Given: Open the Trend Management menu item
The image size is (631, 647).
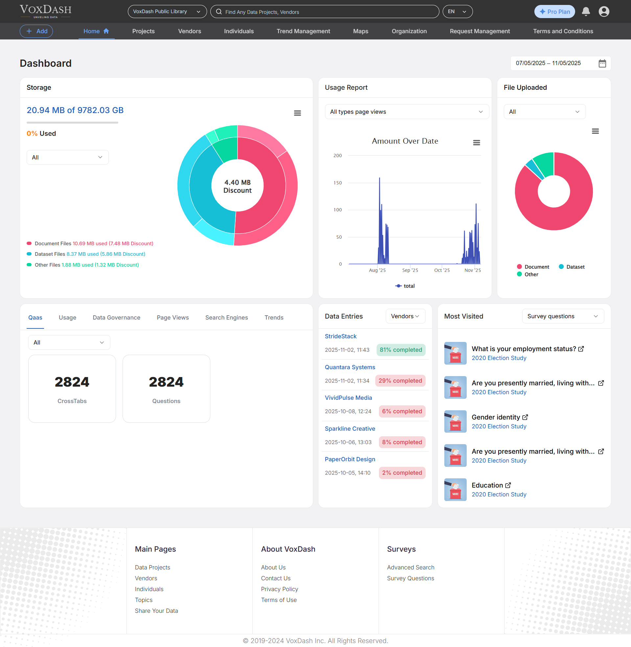Looking at the screenshot, I should (303, 31).
